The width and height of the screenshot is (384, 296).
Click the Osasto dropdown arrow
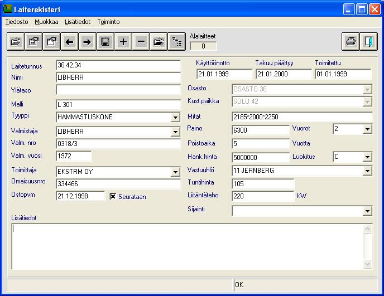(367, 90)
